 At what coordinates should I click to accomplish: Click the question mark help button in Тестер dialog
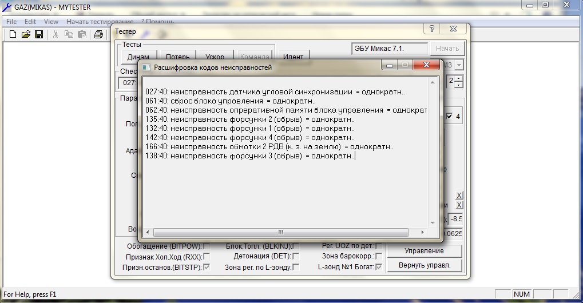point(432,30)
